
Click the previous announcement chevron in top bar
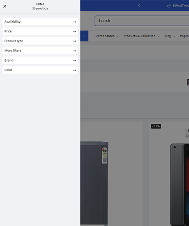(139, 6)
